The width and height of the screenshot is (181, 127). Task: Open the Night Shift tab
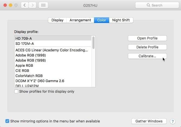click(x=121, y=20)
